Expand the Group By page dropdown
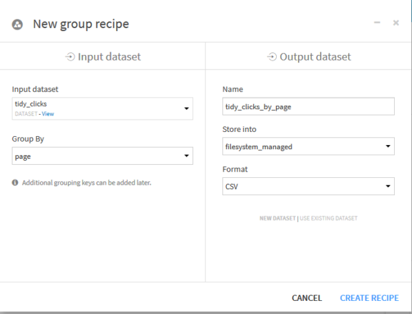412x314 pixels. (x=102, y=156)
